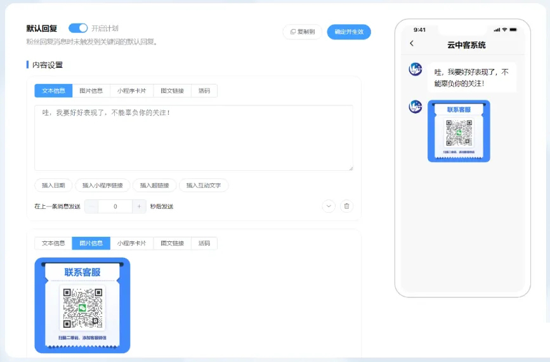This screenshot has width=550, height=362.
Task: Click the 确定并生效 button
Action: coord(349,32)
